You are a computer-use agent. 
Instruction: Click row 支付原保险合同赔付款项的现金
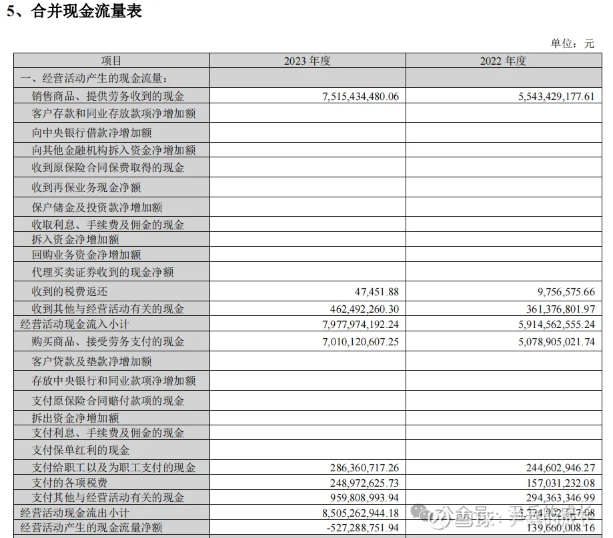[x=308, y=401]
